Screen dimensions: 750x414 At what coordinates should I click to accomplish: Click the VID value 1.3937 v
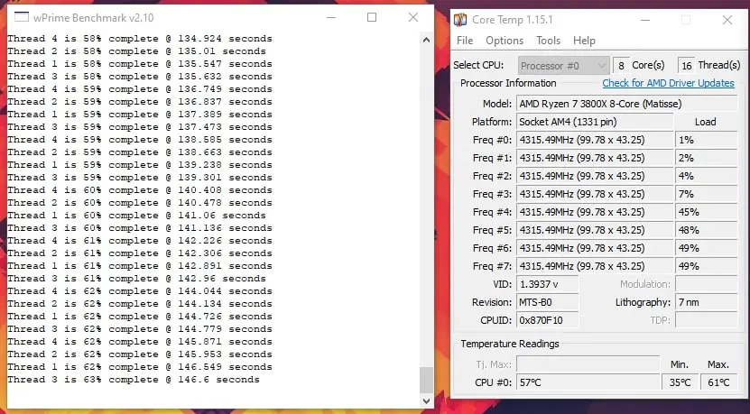547,284
